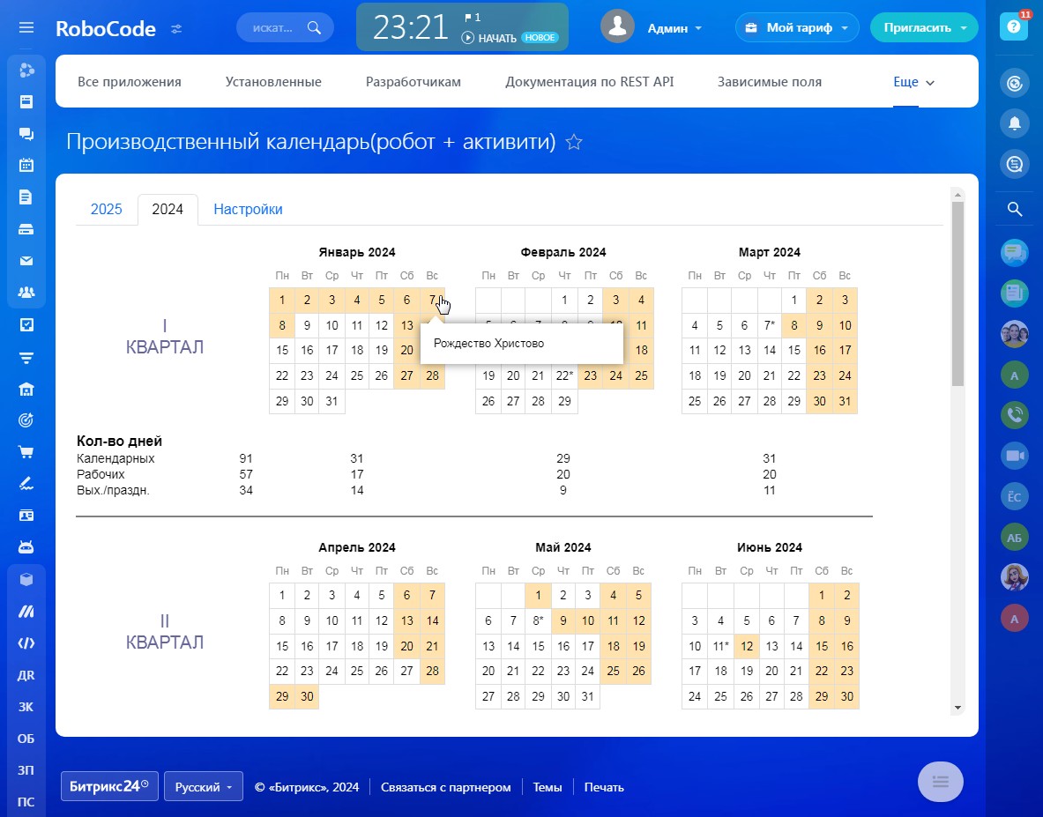Open the code brackets icon in left sidebar
Viewport: 1043px width, 817px height.
pyautogui.click(x=26, y=643)
